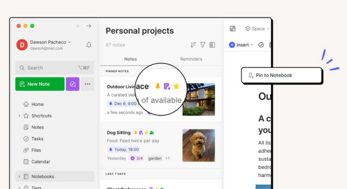Open Dawson Pacheco account dropdown

coord(51,42)
